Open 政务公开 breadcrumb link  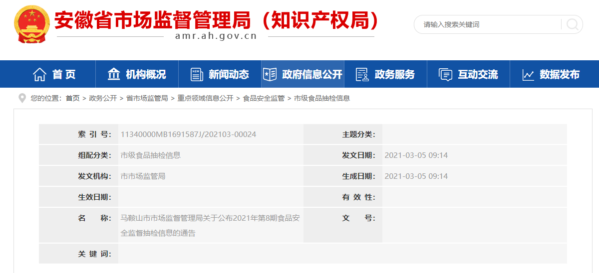103,99
